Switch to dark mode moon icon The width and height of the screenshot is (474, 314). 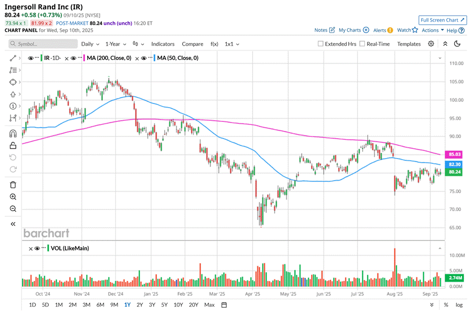point(457,44)
